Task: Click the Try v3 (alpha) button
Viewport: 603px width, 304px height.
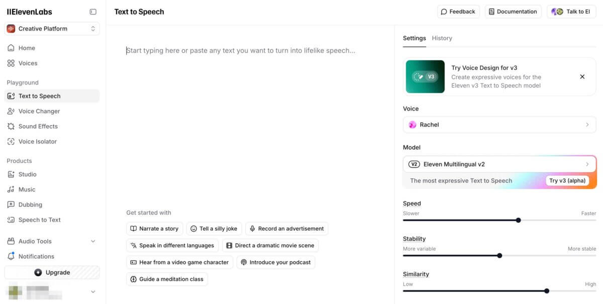Action: (567, 181)
